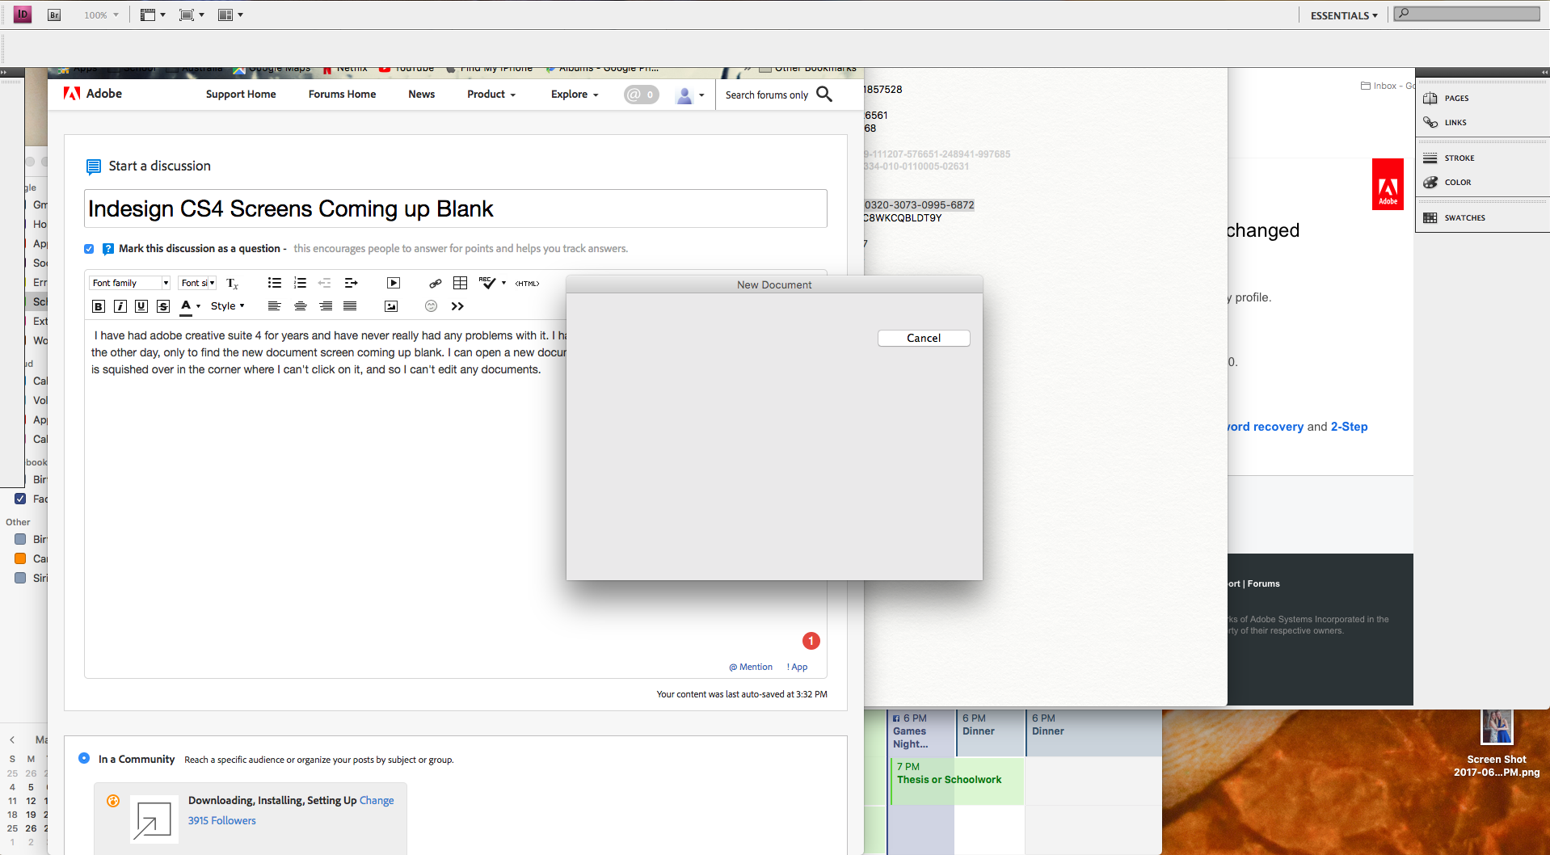The image size is (1550, 855).
Task: Center align text
Action: tap(301, 306)
